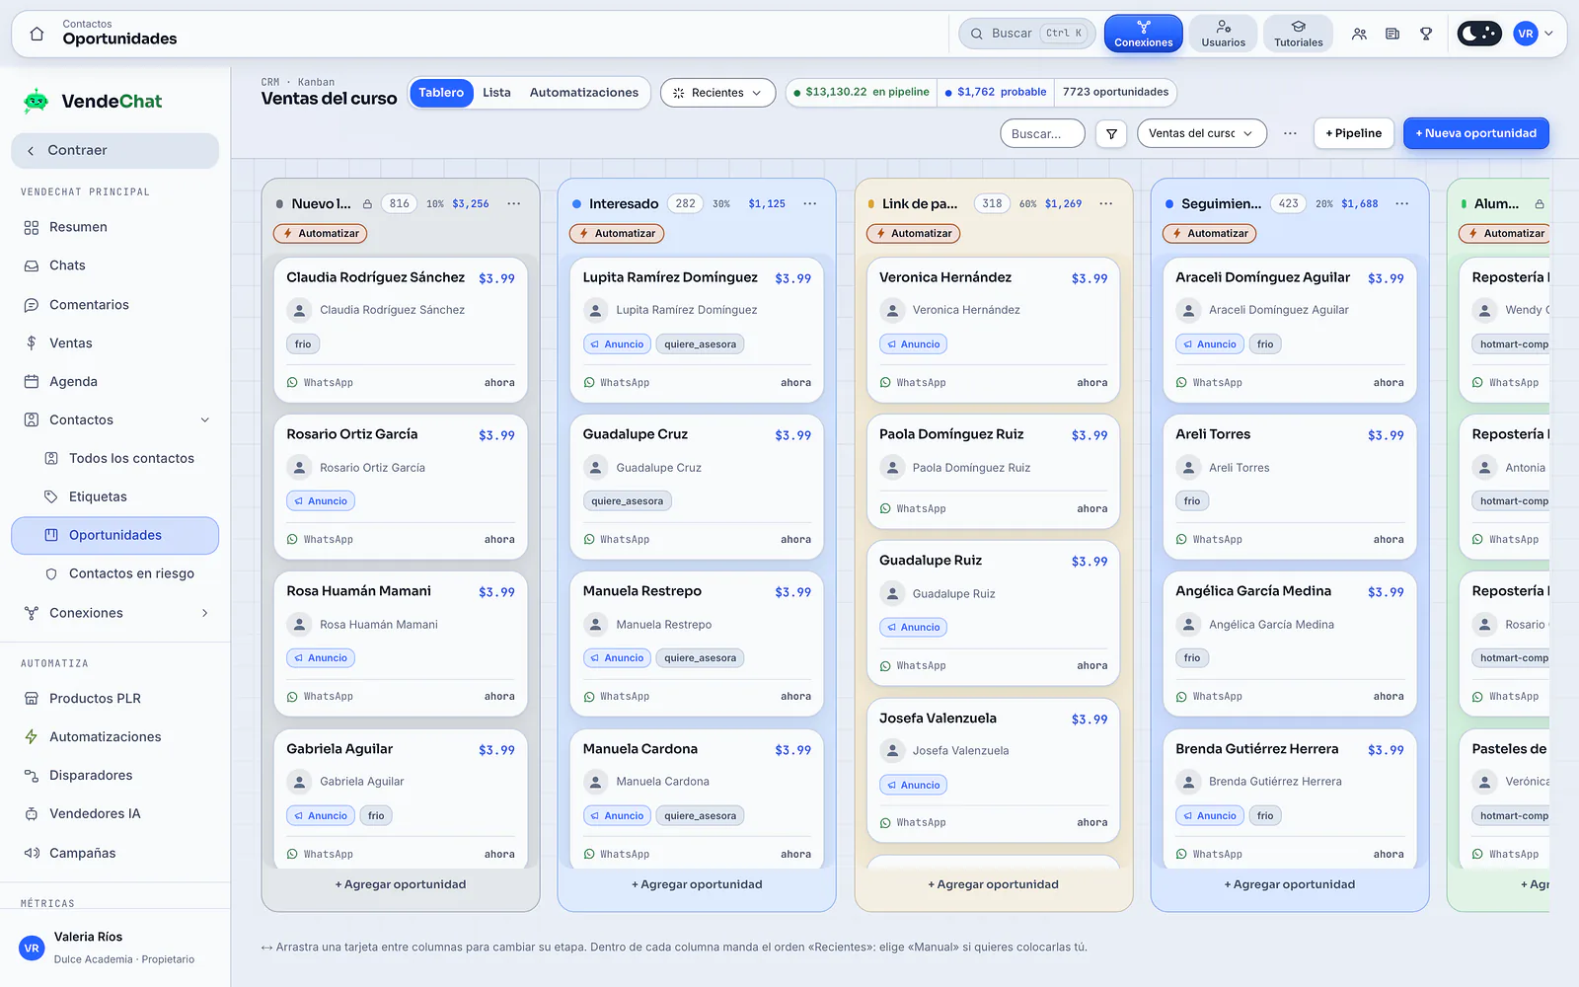Click frio tag on Angélica García Medina

pyautogui.click(x=1192, y=658)
